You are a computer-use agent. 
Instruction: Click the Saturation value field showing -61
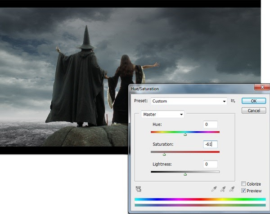coord(210,144)
